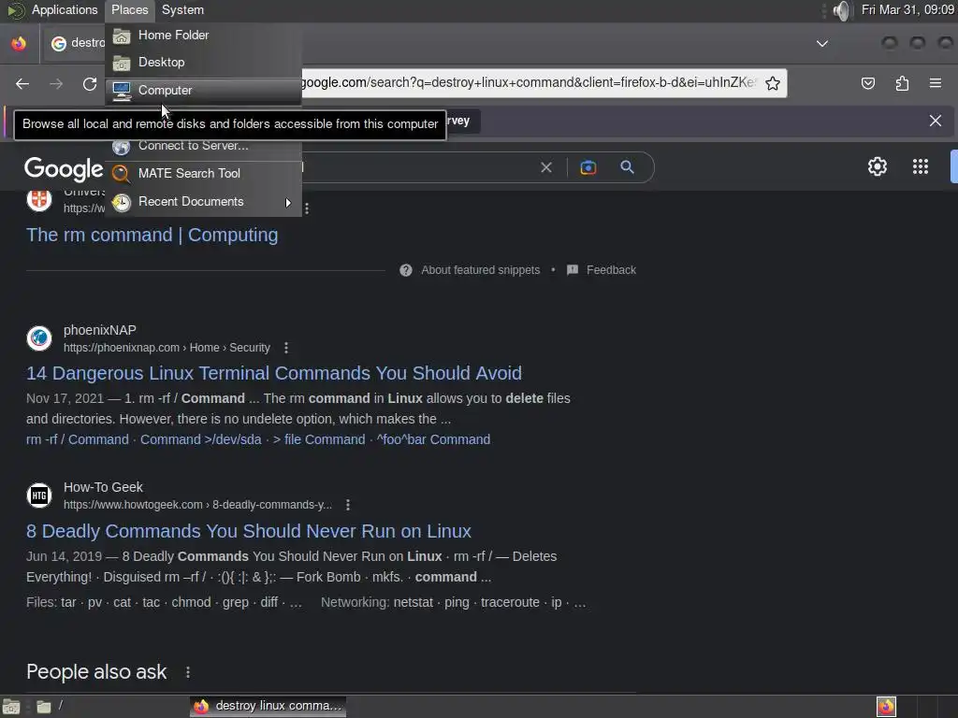Open 8 Deadly Commands You Should Never Run link

(249, 531)
